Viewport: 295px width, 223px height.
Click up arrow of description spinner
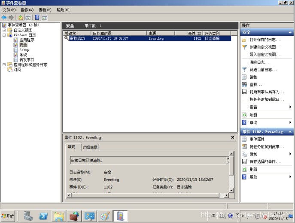tap(228, 158)
